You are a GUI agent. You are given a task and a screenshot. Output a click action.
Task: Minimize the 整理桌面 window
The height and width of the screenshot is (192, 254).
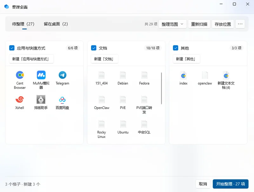click(221, 4)
